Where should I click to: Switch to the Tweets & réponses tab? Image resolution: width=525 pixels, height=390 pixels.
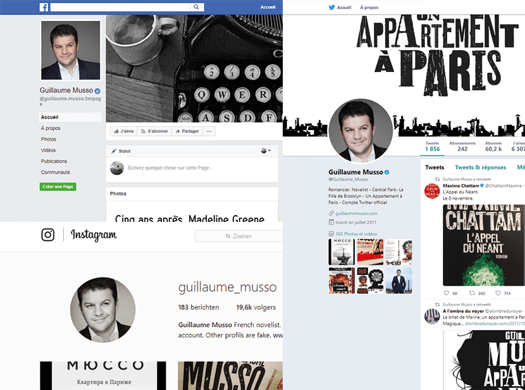tap(481, 168)
